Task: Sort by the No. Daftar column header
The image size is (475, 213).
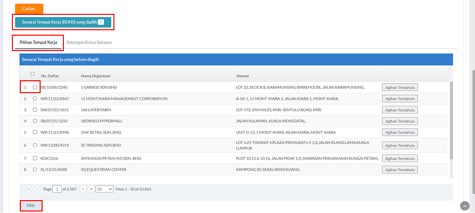Action: [x=50, y=76]
